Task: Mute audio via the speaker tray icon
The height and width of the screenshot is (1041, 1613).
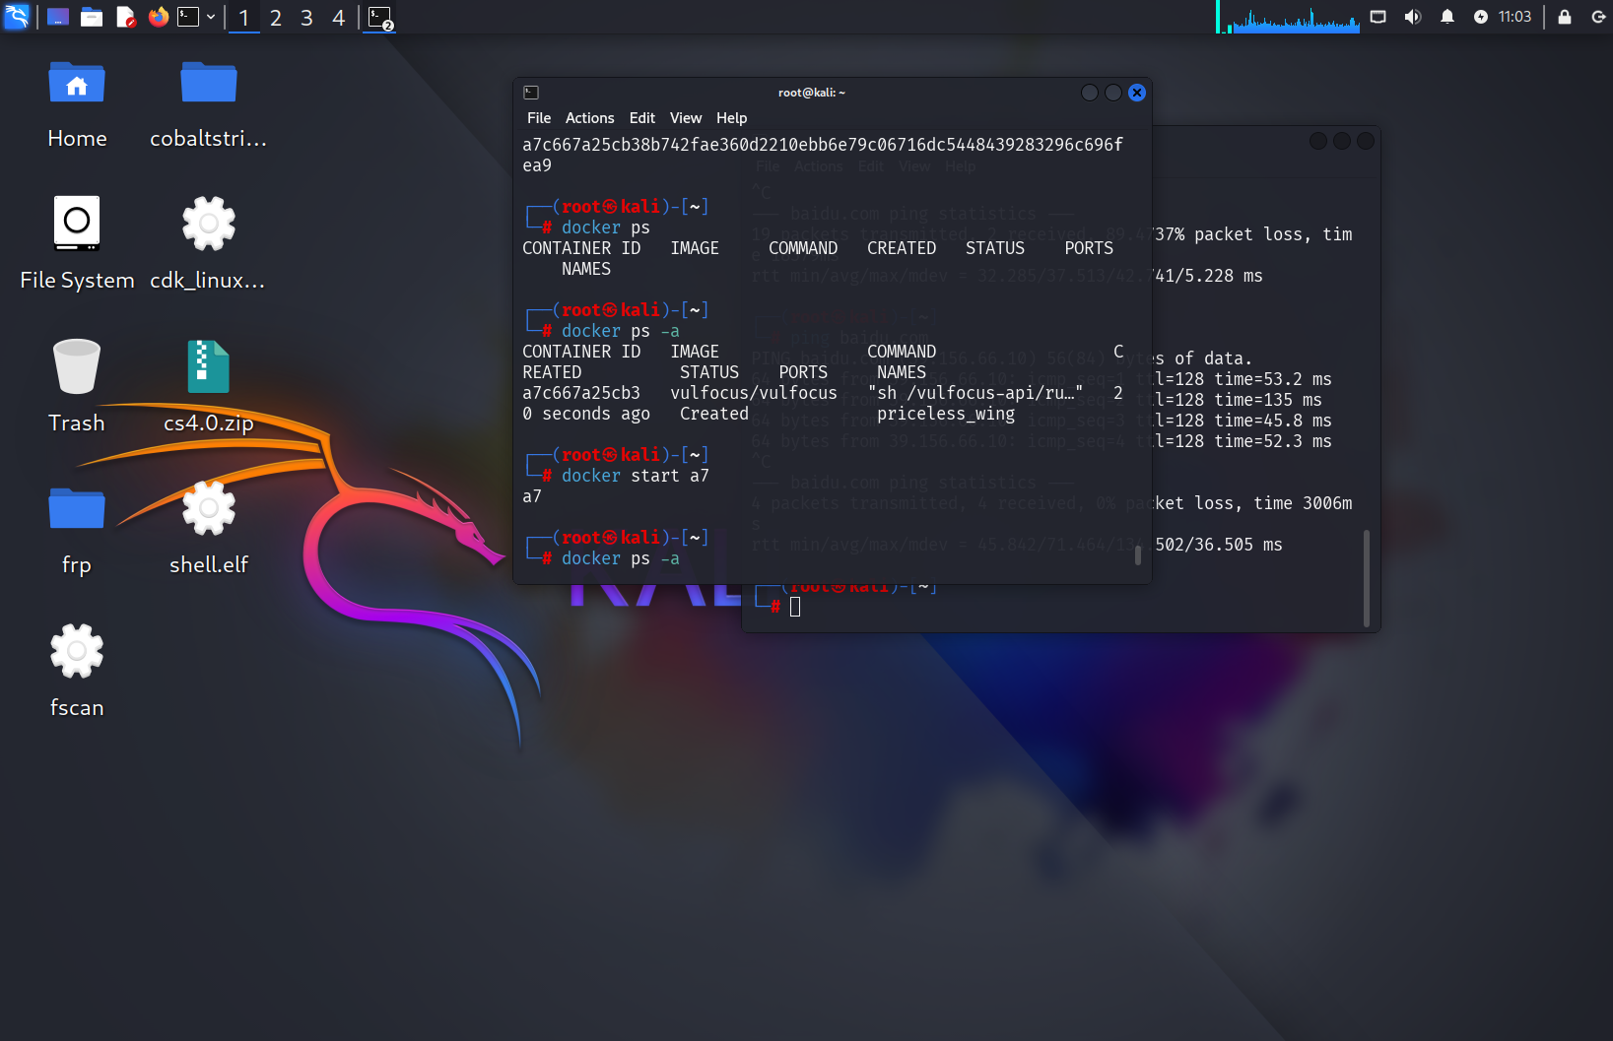Action: [1412, 17]
